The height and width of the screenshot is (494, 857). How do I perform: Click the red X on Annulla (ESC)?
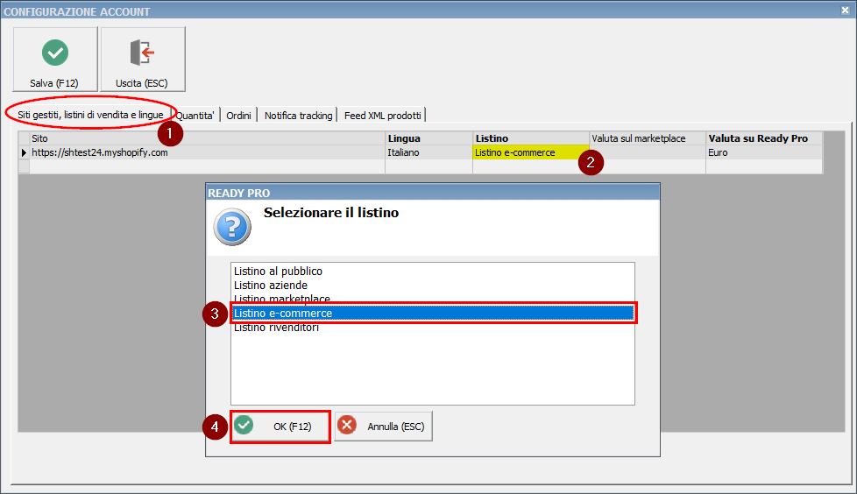pyautogui.click(x=347, y=426)
